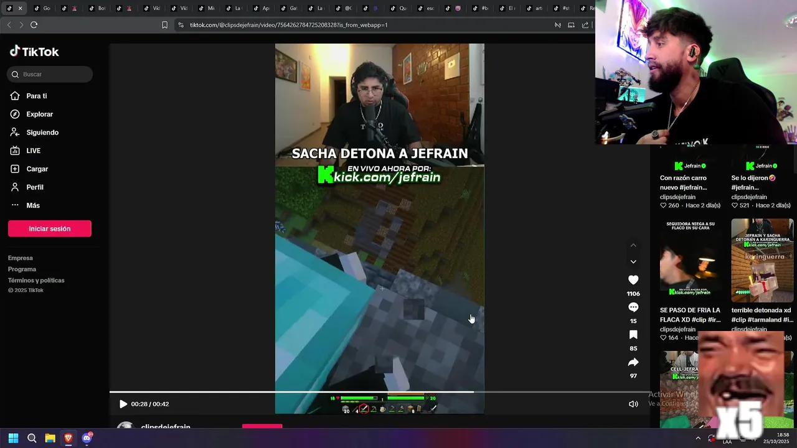Open 'Seguidora niega a su flaco' thumbnail
Image resolution: width=797 pixels, height=448 pixels.
tap(691, 260)
